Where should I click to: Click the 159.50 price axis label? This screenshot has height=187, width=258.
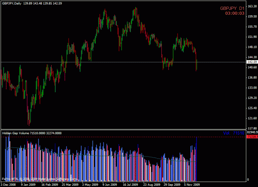(252, 16)
